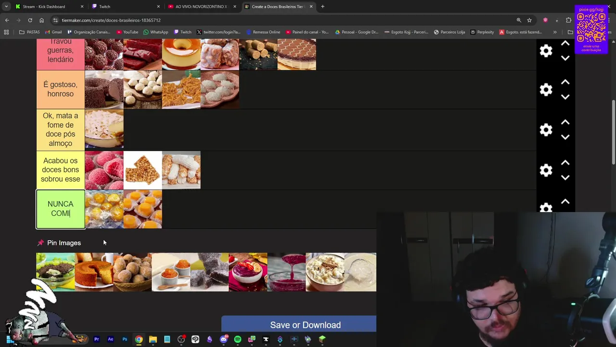
Task: Move 'Travou guerras, lendário' row down
Action: tap(565, 58)
